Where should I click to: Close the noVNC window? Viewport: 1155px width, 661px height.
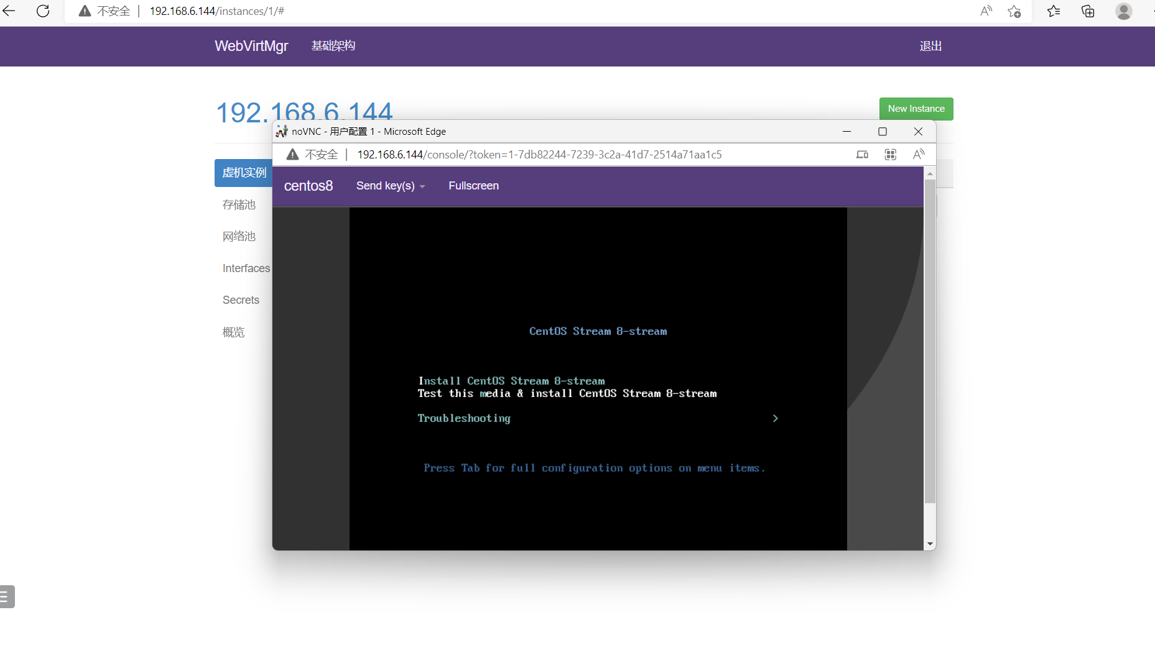pyautogui.click(x=918, y=132)
